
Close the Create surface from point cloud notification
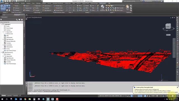pyautogui.click(x=177, y=87)
